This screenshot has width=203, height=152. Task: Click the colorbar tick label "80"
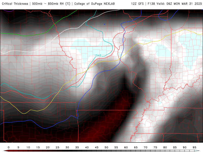pos(165,147)
